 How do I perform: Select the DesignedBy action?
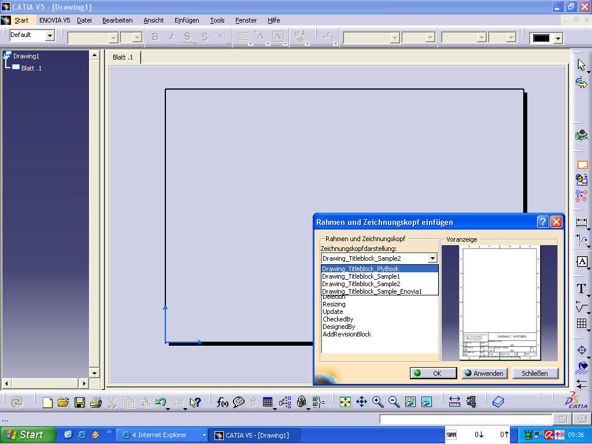pos(339,327)
